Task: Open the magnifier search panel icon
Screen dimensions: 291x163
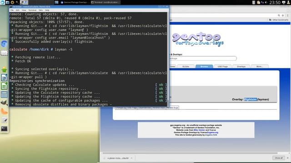Action: [x=17, y=2]
